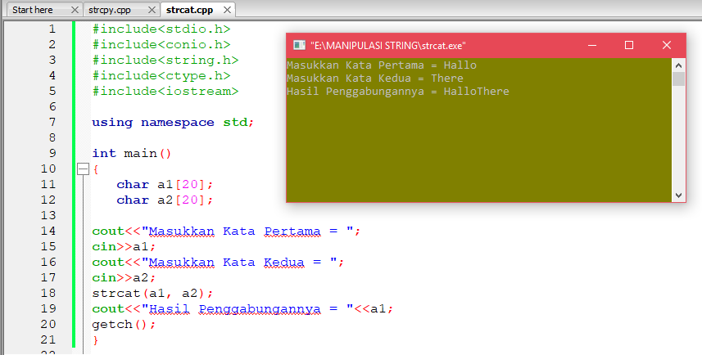
Task: Click the #include<conio.h> line
Action: [x=161, y=45]
